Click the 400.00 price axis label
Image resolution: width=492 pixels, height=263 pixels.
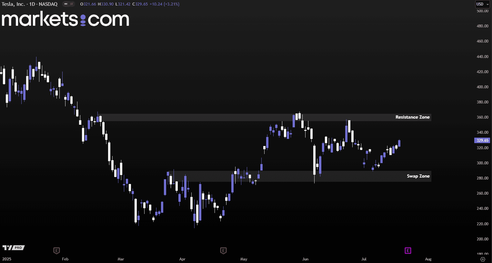482,87
